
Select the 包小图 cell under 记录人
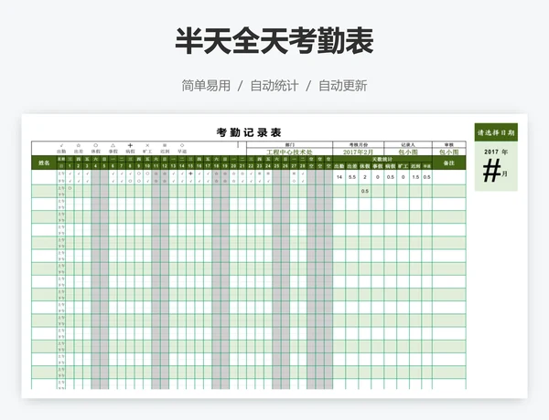tap(408, 152)
